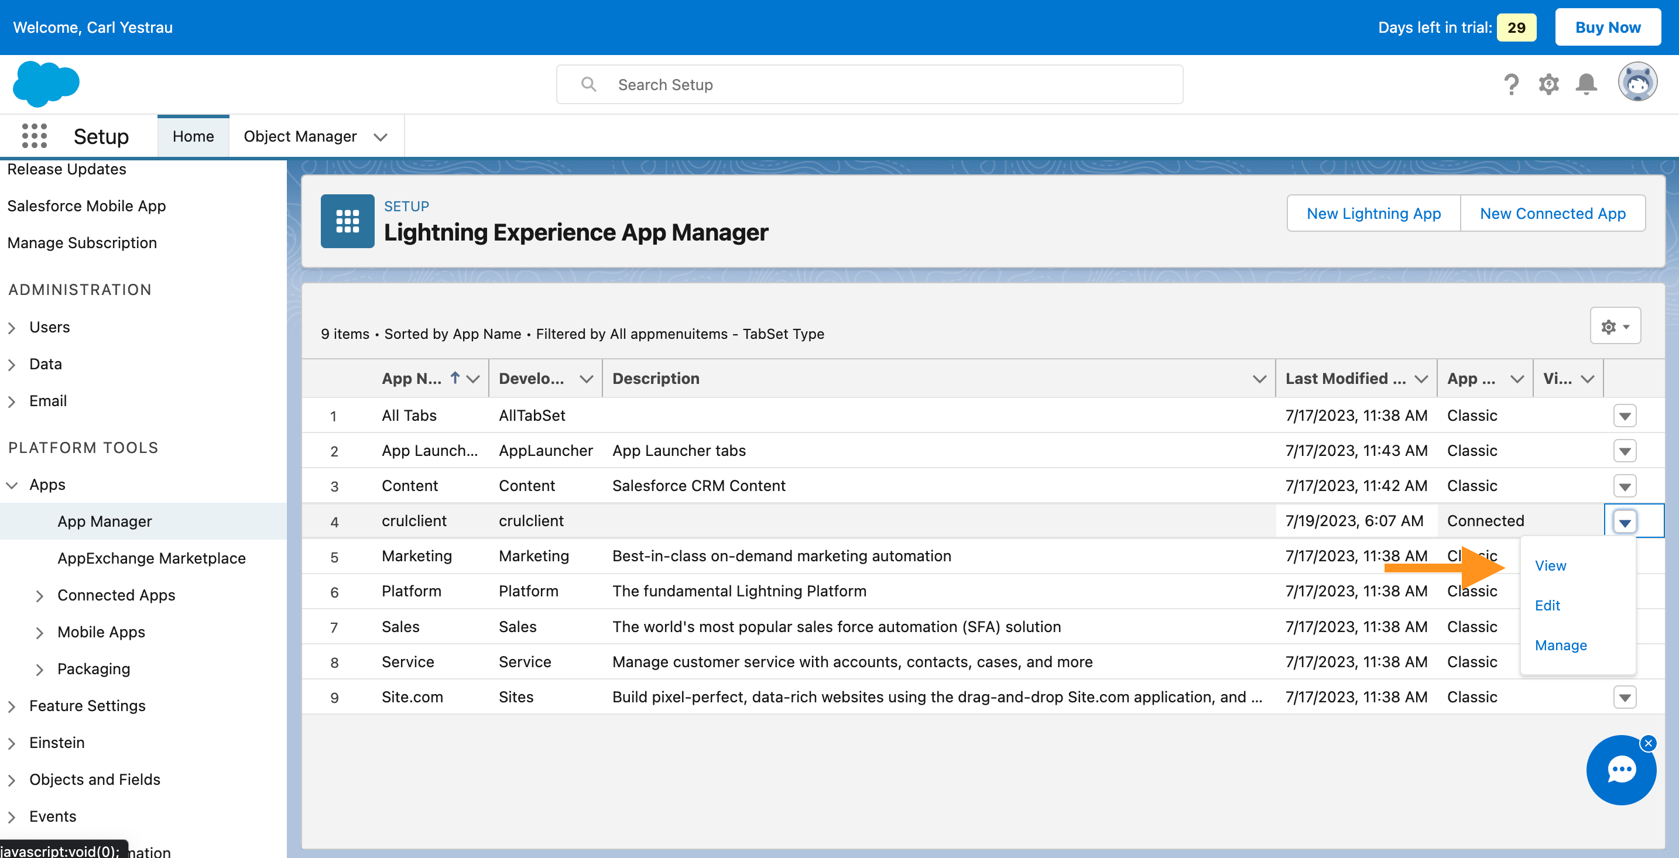Image resolution: width=1679 pixels, height=858 pixels.
Task: Choose Edit from the row menu
Action: [x=1547, y=605]
